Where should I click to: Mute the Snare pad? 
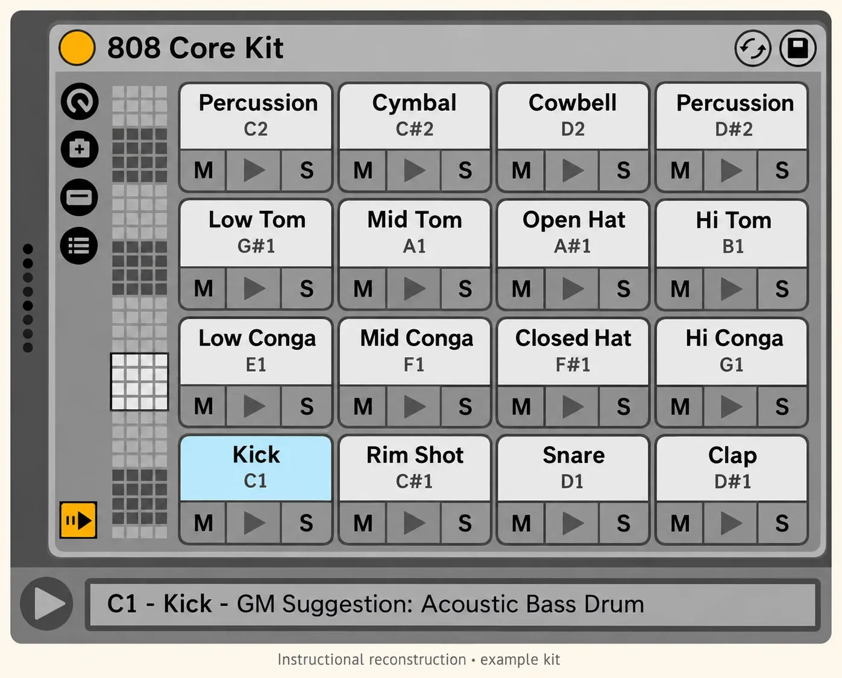point(521,523)
